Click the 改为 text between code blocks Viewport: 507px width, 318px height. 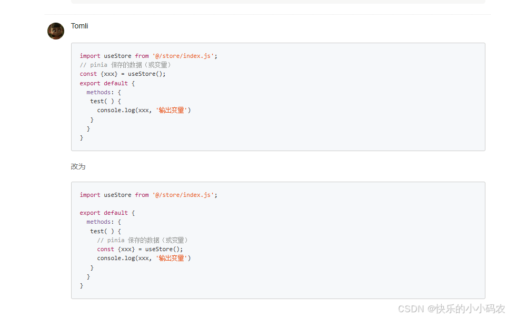click(x=78, y=166)
